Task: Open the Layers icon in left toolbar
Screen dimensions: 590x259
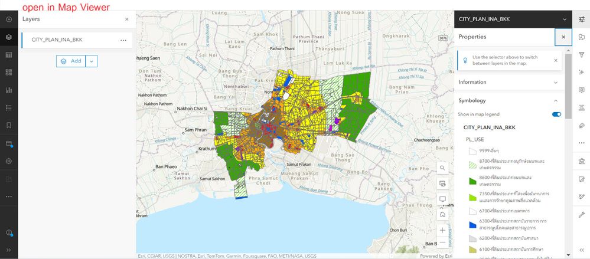Action: pos(9,37)
